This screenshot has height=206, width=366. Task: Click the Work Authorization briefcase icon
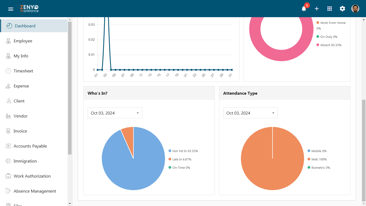pos(8,176)
